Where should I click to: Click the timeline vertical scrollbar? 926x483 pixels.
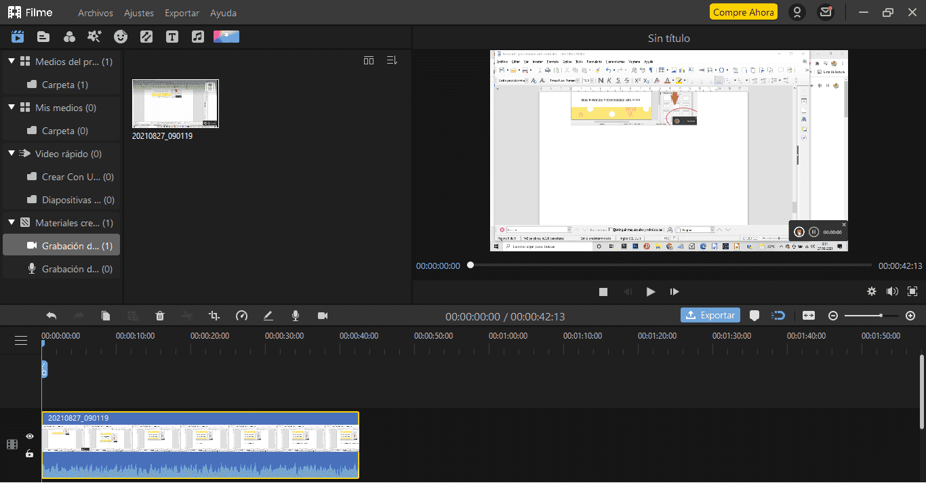922,392
